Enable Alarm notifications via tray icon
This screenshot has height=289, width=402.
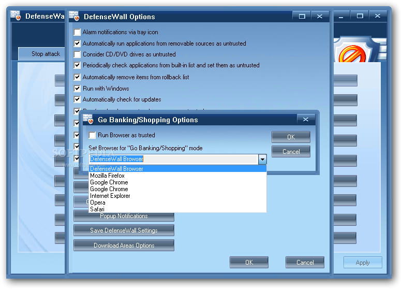pos(77,32)
